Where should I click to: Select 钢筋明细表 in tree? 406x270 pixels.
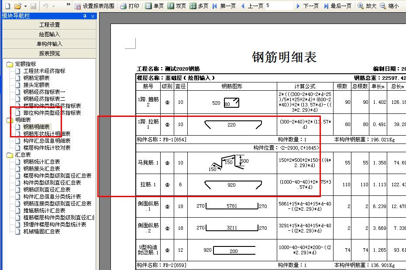tap(36, 127)
